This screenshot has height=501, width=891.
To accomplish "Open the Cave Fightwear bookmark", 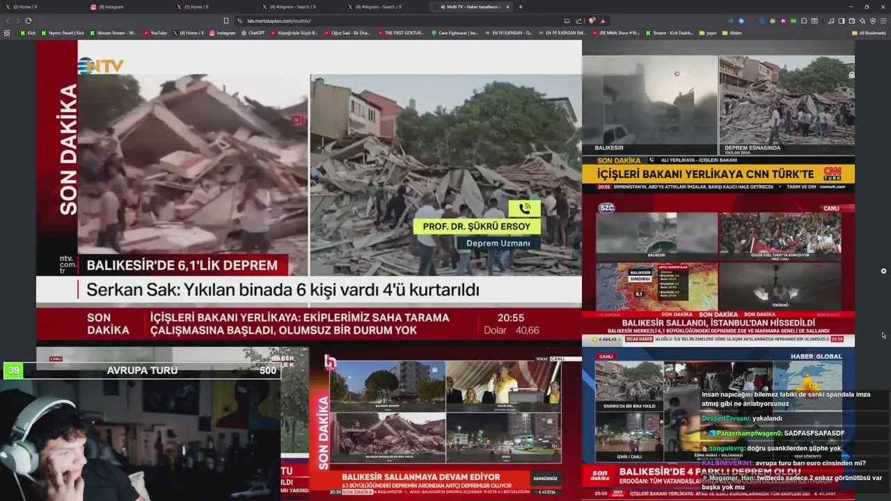I will point(455,33).
